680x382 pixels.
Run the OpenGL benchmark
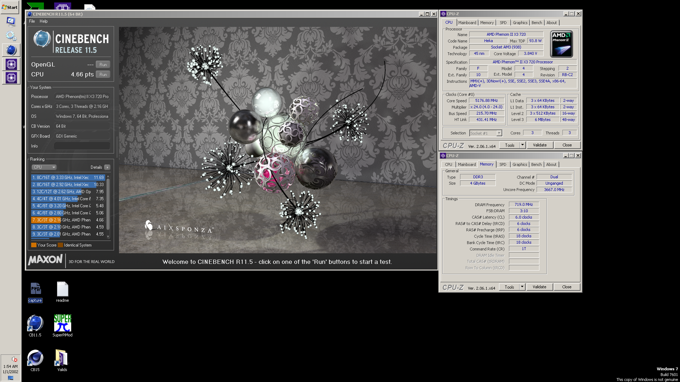coord(103,65)
